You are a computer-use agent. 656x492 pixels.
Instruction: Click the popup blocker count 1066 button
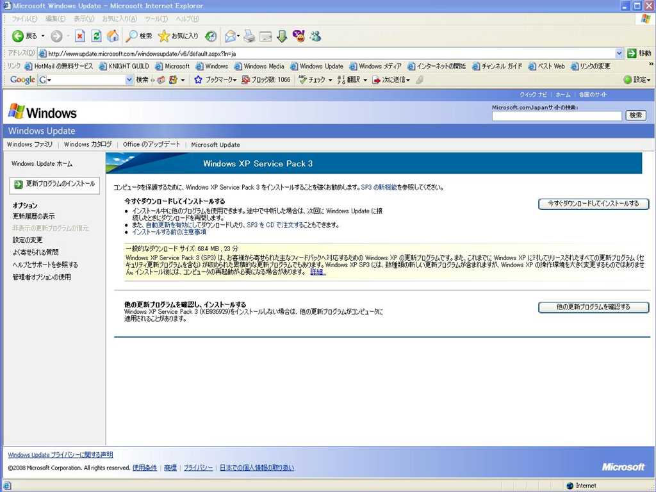(x=266, y=79)
